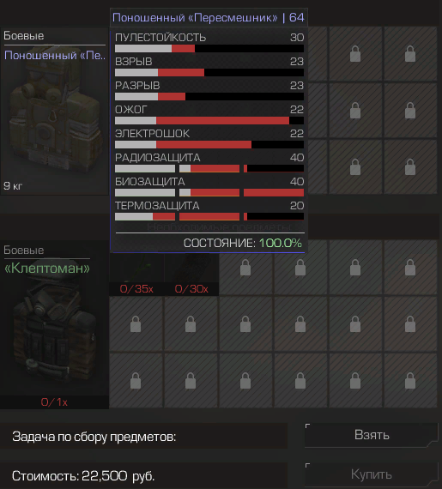Select the «Клептоман» armor thumbnail
Screen dimensions: 442x489
[x=54, y=324]
